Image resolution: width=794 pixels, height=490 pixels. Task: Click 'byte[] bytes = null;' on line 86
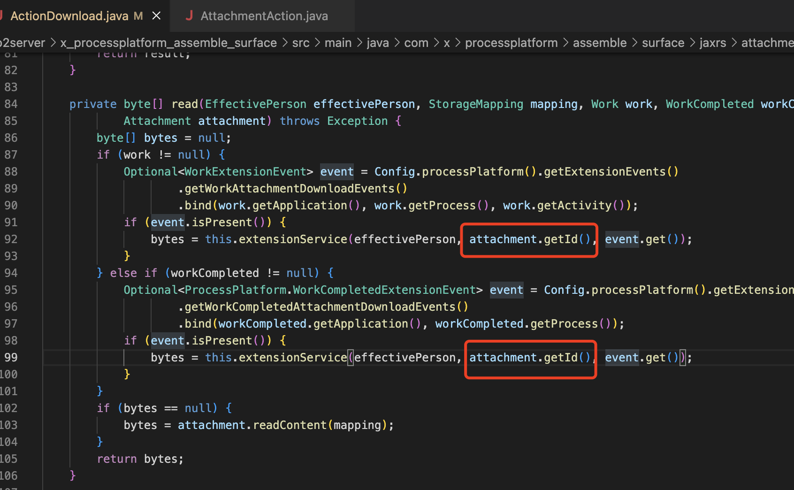(x=164, y=138)
